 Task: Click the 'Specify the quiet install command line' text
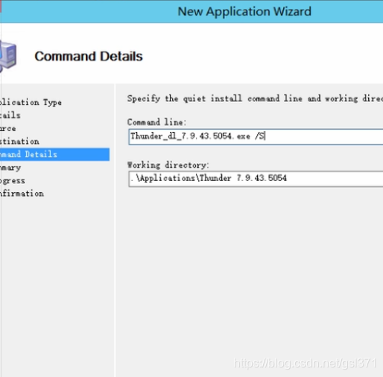point(255,98)
